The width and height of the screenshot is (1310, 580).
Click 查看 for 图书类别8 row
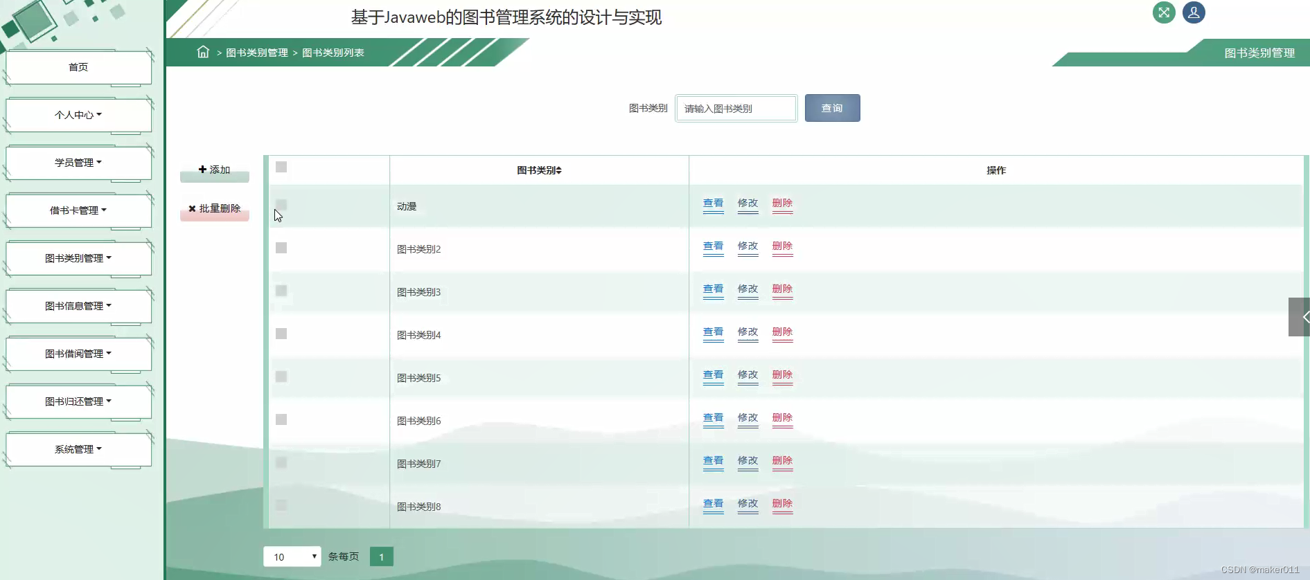pyautogui.click(x=713, y=504)
